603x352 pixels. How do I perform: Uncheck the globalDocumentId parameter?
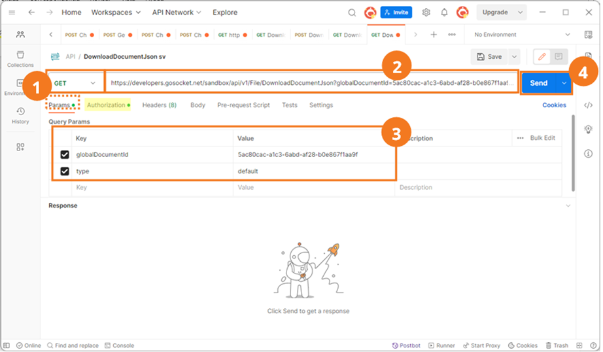click(65, 154)
